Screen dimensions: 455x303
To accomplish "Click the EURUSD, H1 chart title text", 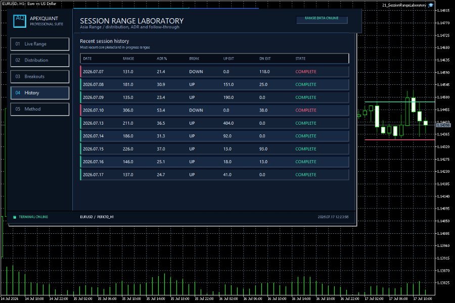I will (x=29, y=4).
